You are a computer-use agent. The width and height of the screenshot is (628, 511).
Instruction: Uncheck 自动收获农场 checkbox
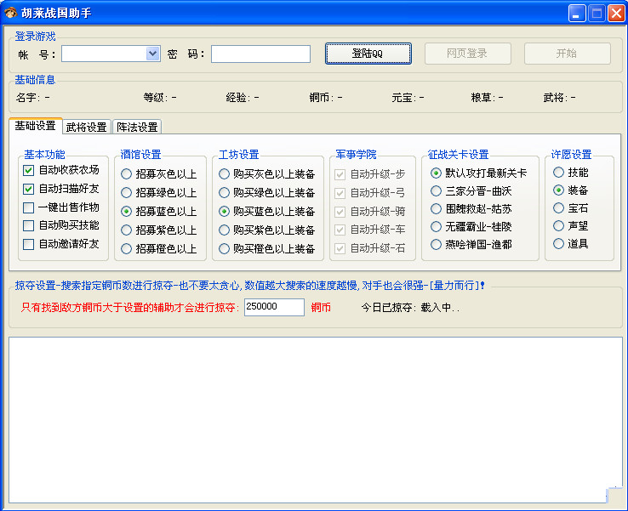click(29, 170)
